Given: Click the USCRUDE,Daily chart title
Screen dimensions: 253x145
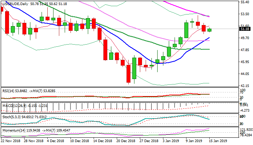Looking at the screenshot, I should (14, 4).
